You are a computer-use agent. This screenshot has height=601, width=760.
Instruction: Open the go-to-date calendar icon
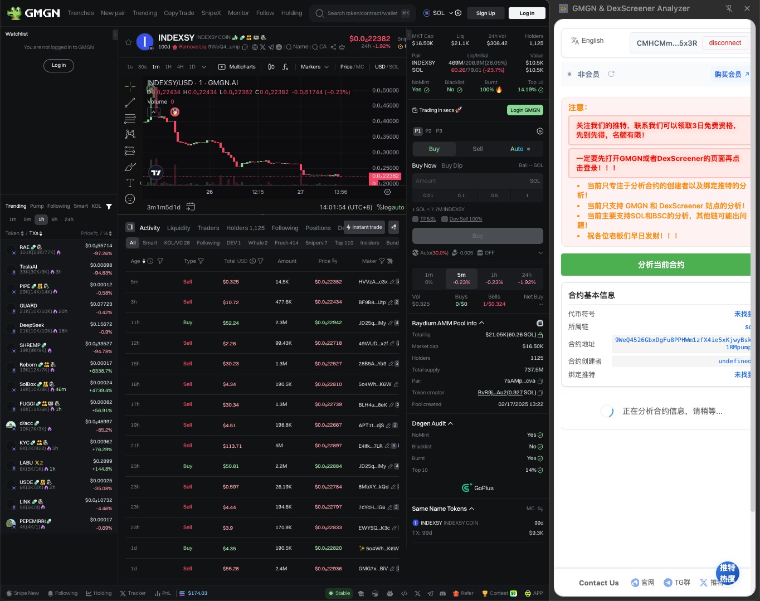191,207
